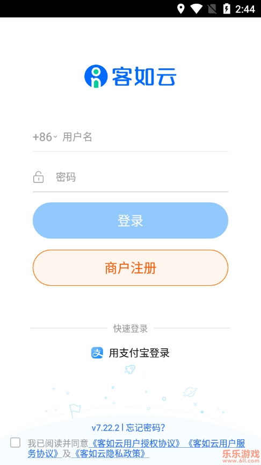Open the +86 country code dropdown

point(45,137)
